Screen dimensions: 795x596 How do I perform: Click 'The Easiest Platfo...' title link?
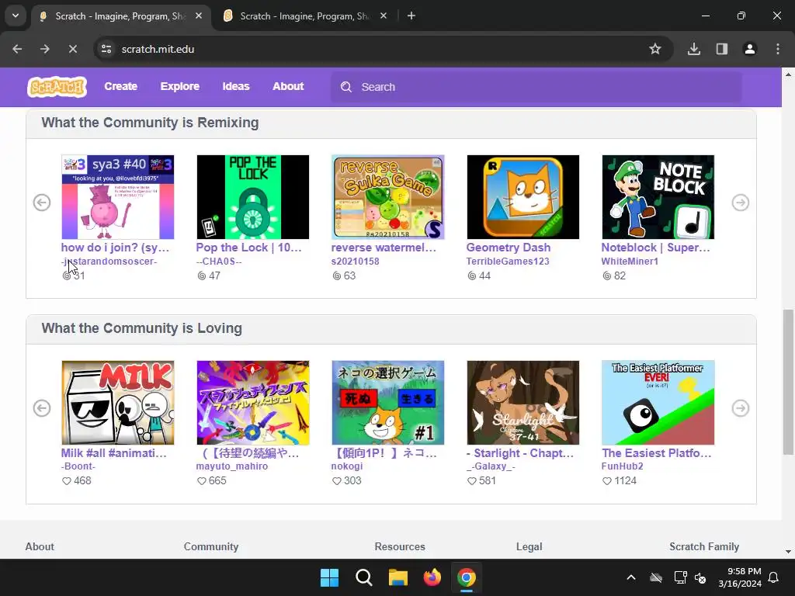click(656, 453)
